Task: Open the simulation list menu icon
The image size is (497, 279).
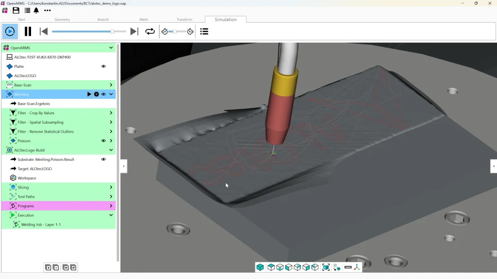Action: [x=204, y=31]
